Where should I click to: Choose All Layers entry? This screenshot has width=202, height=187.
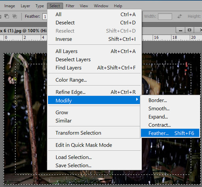coord(94,51)
